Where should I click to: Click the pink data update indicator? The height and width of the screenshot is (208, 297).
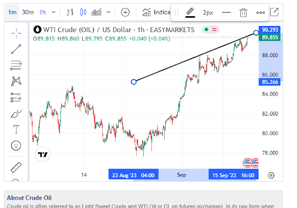[x=214, y=30]
